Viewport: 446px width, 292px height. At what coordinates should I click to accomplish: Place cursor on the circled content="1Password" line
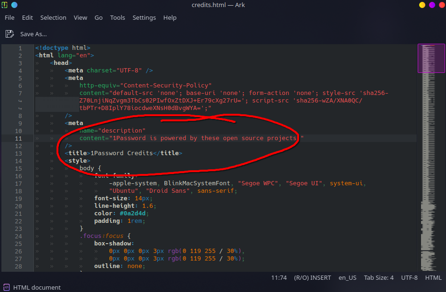pos(188,138)
